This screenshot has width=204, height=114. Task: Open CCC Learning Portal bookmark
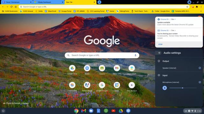[96, 11]
